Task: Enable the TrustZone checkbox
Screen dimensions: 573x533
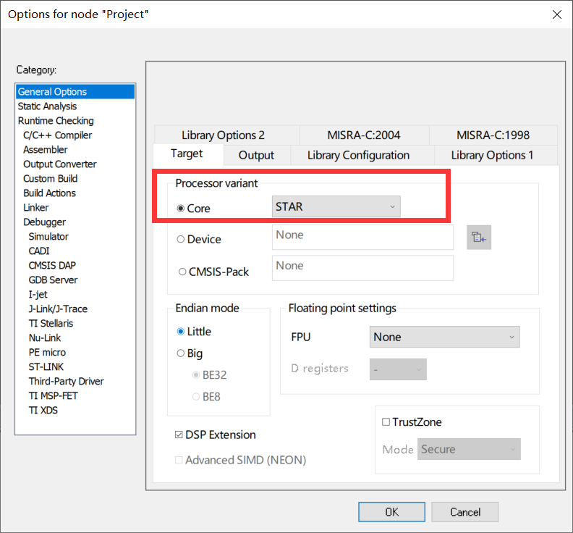Action: [386, 422]
